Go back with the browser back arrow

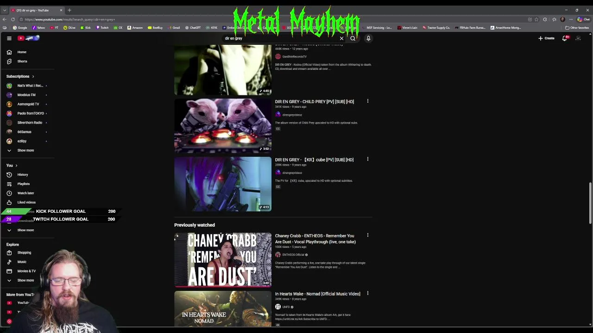click(5, 19)
